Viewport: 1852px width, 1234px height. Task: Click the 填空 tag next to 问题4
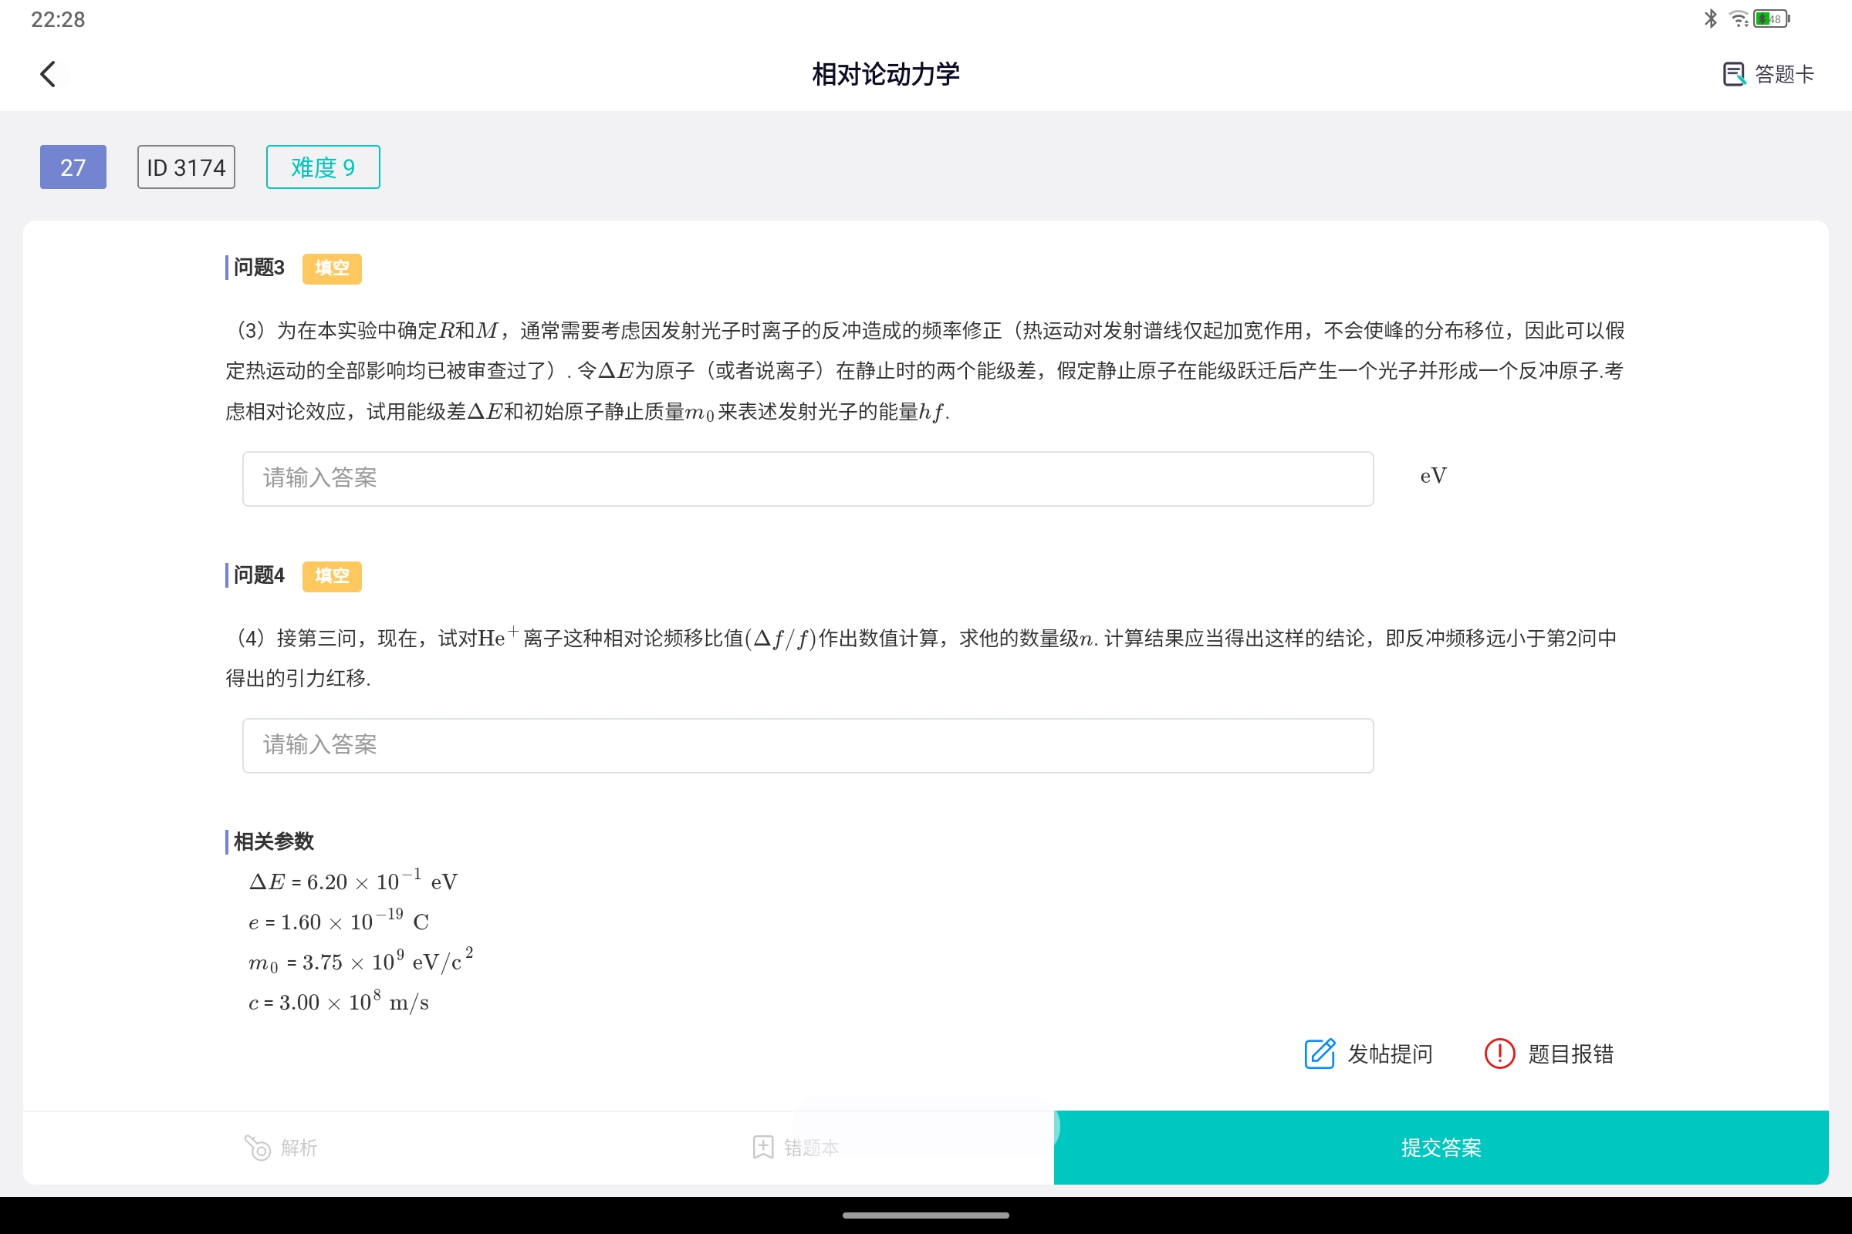click(x=332, y=576)
